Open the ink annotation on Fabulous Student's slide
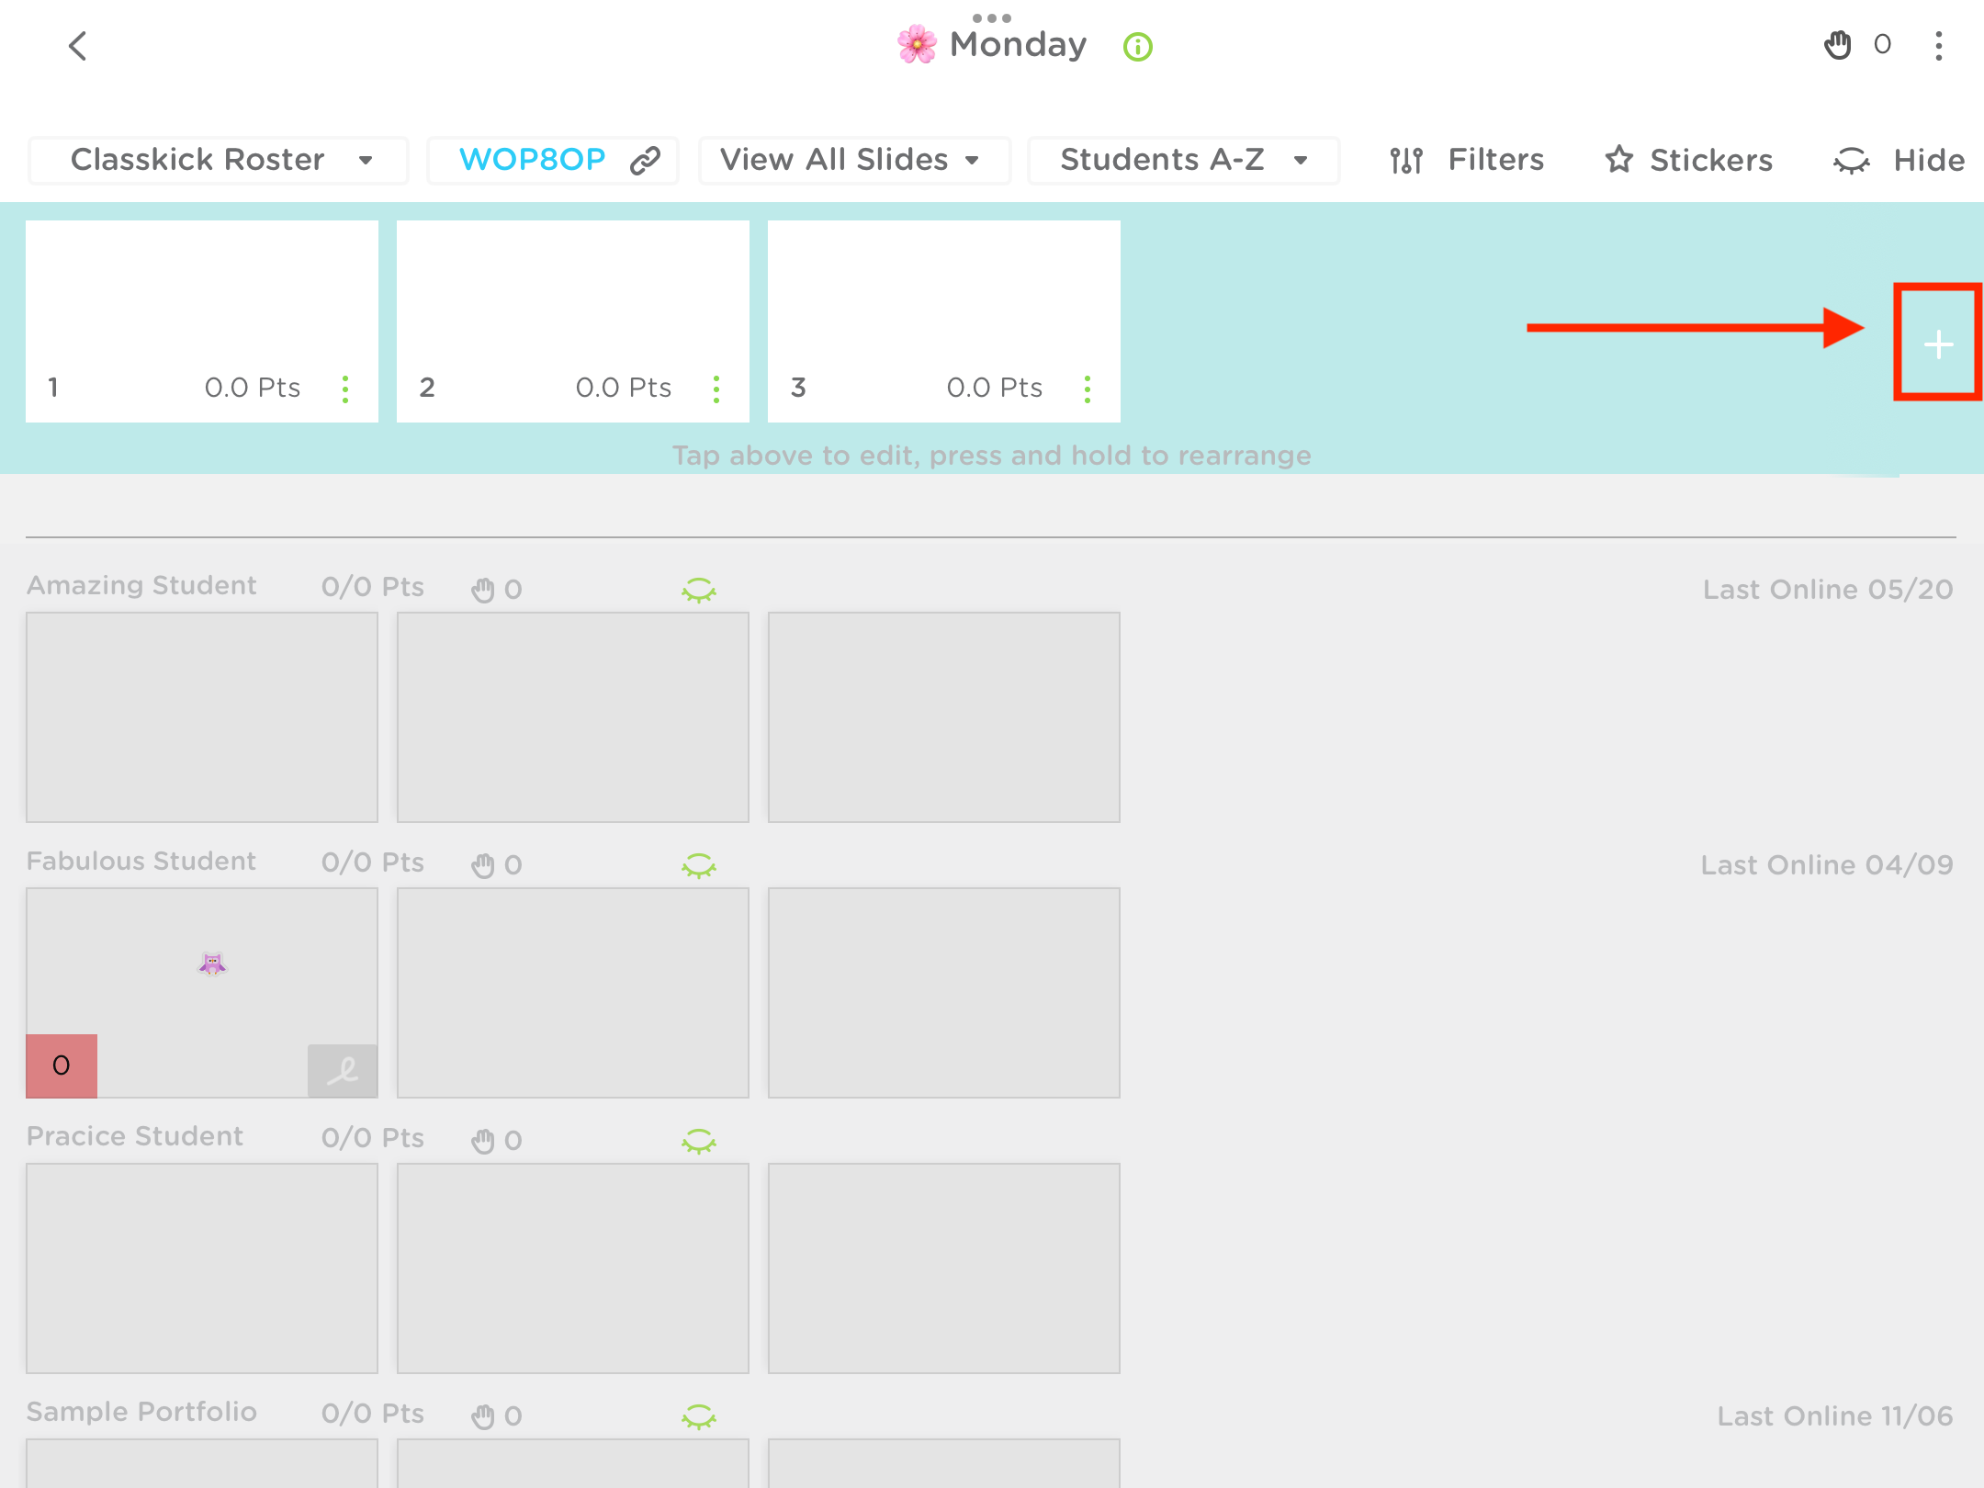1984x1488 pixels. [x=342, y=1070]
